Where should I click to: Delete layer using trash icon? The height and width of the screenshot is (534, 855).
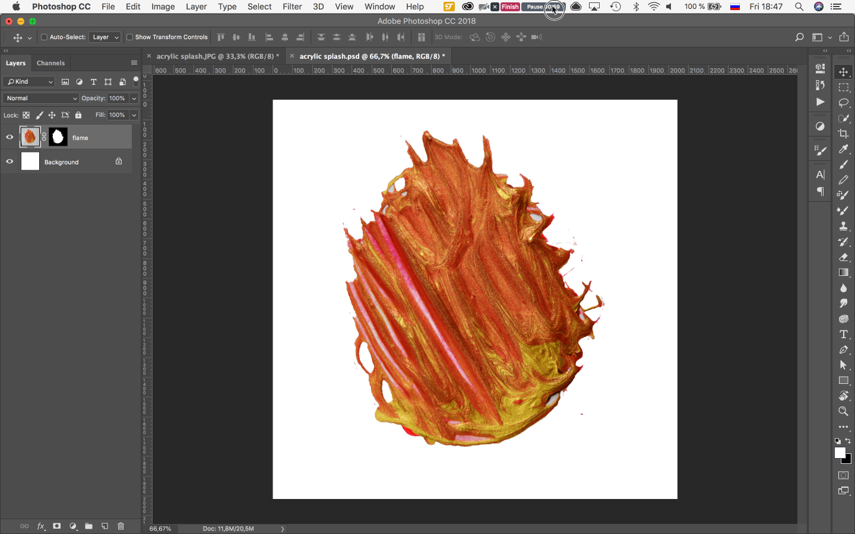tap(121, 526)
